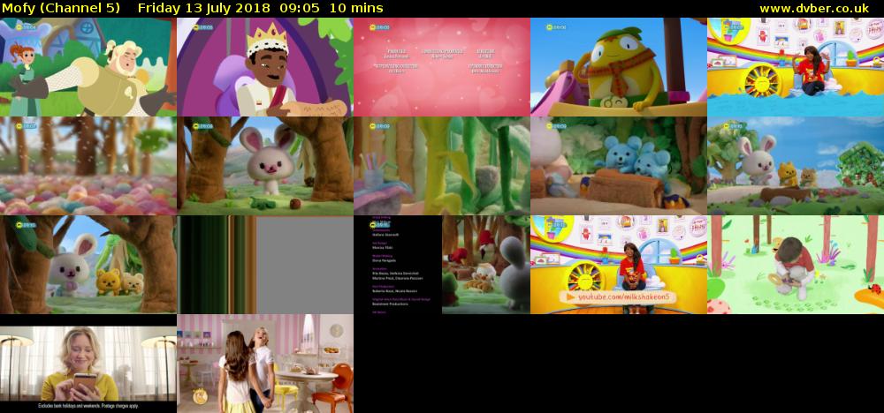
Task: Open the black end credits with forest thumbnail
Action: [x=442, y=265]
